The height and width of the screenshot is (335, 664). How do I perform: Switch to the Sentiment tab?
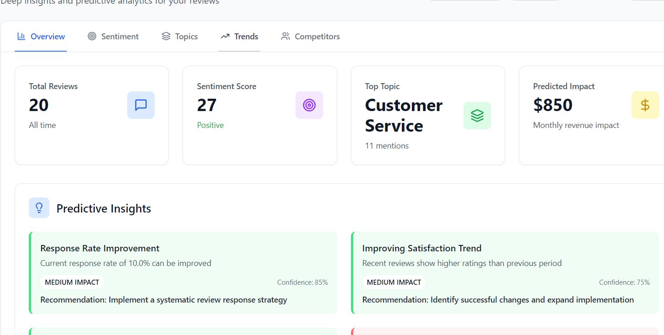tap(113, 37)
